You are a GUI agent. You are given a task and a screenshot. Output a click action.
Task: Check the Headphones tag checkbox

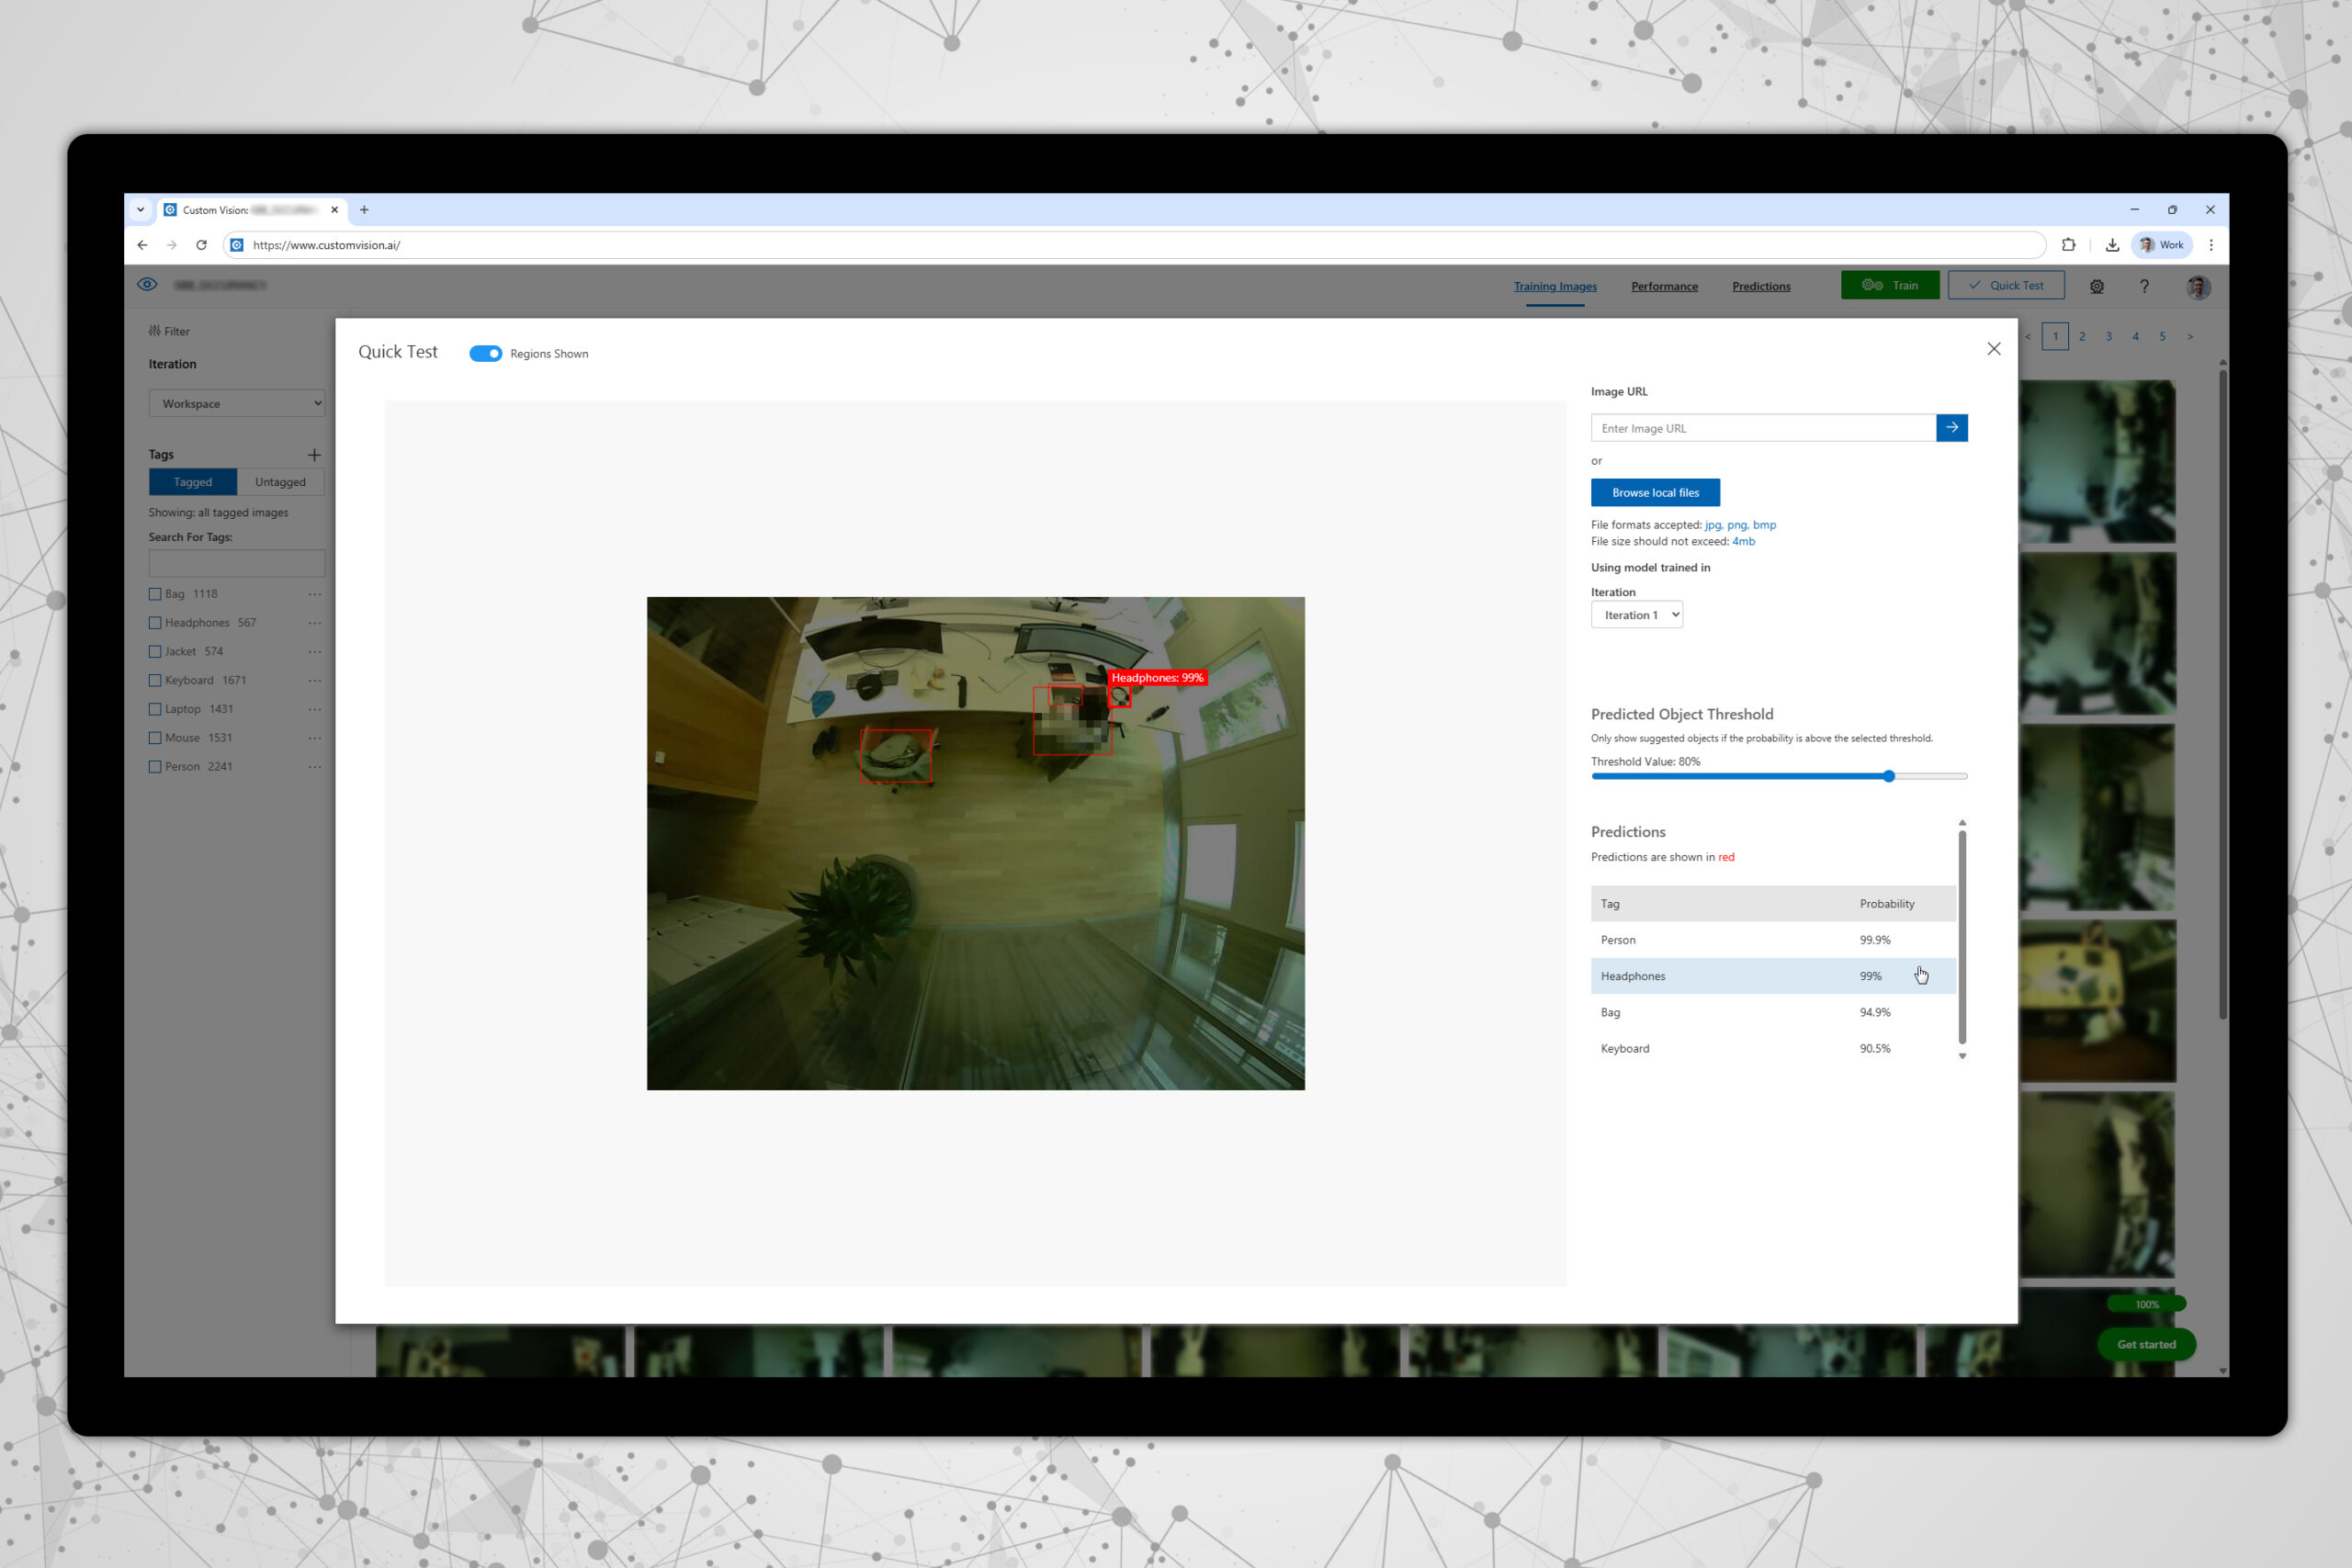click(155, 623)
